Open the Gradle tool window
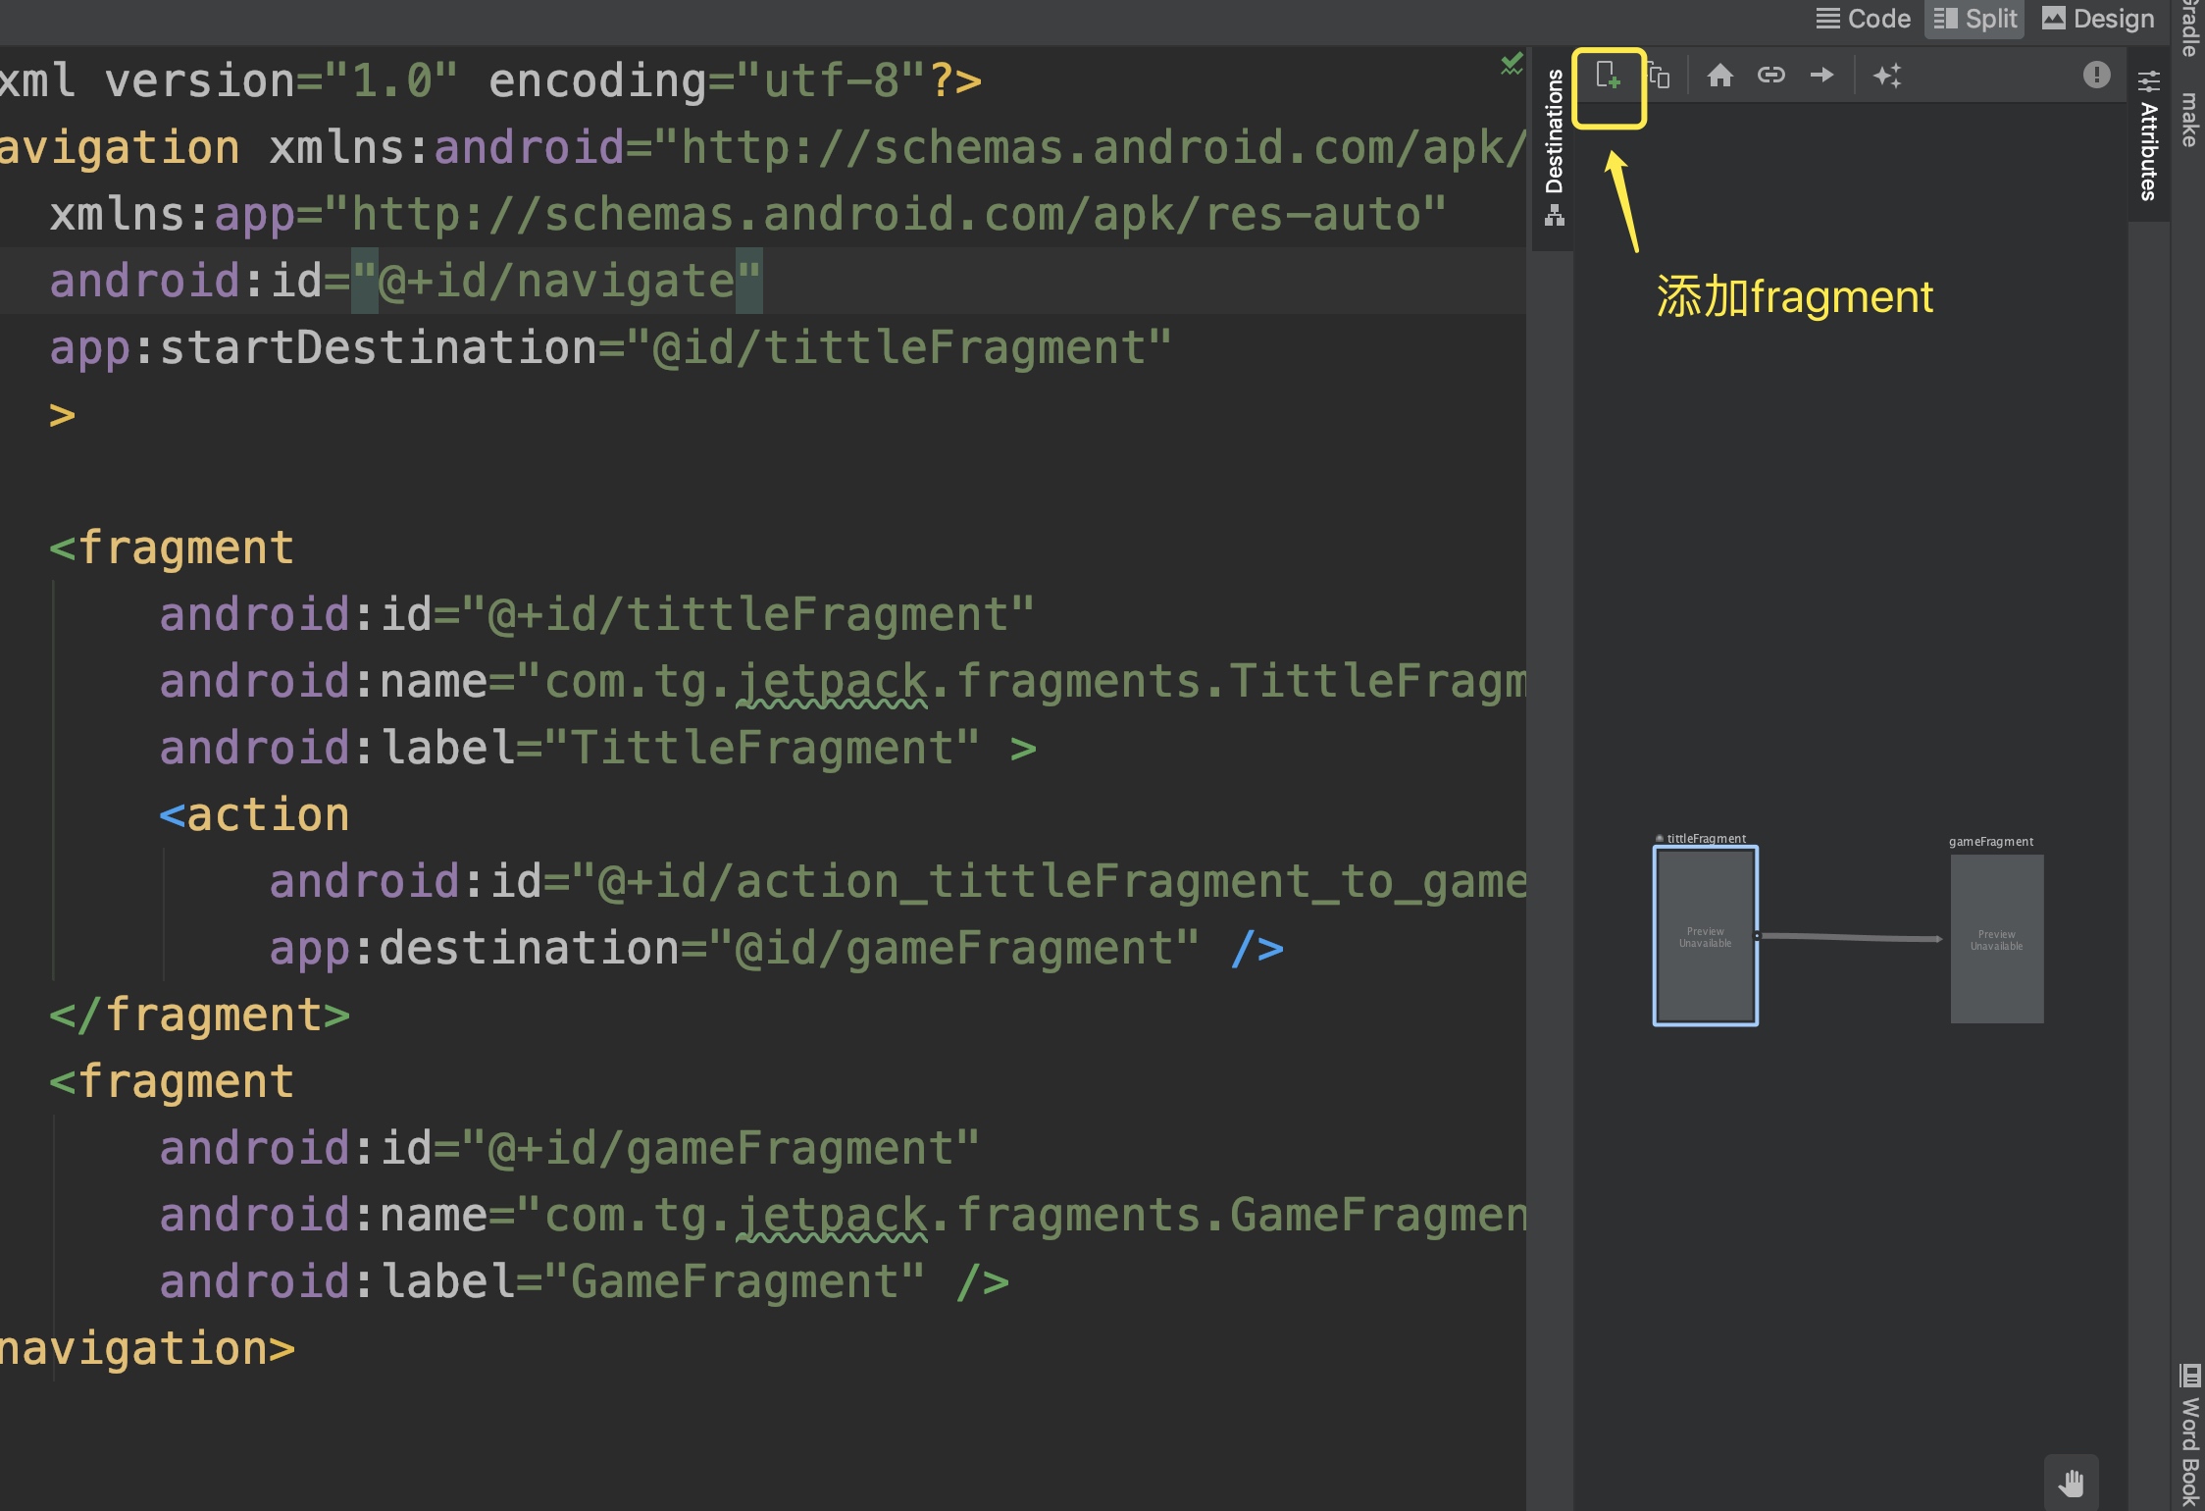 pos(2188,27)
